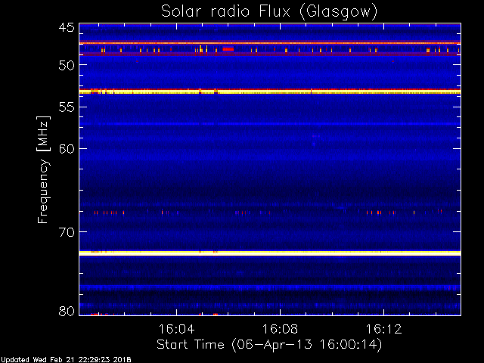
Task: Click the bright yellow band near 53 MHz
Action: click(x=270, y=92)
